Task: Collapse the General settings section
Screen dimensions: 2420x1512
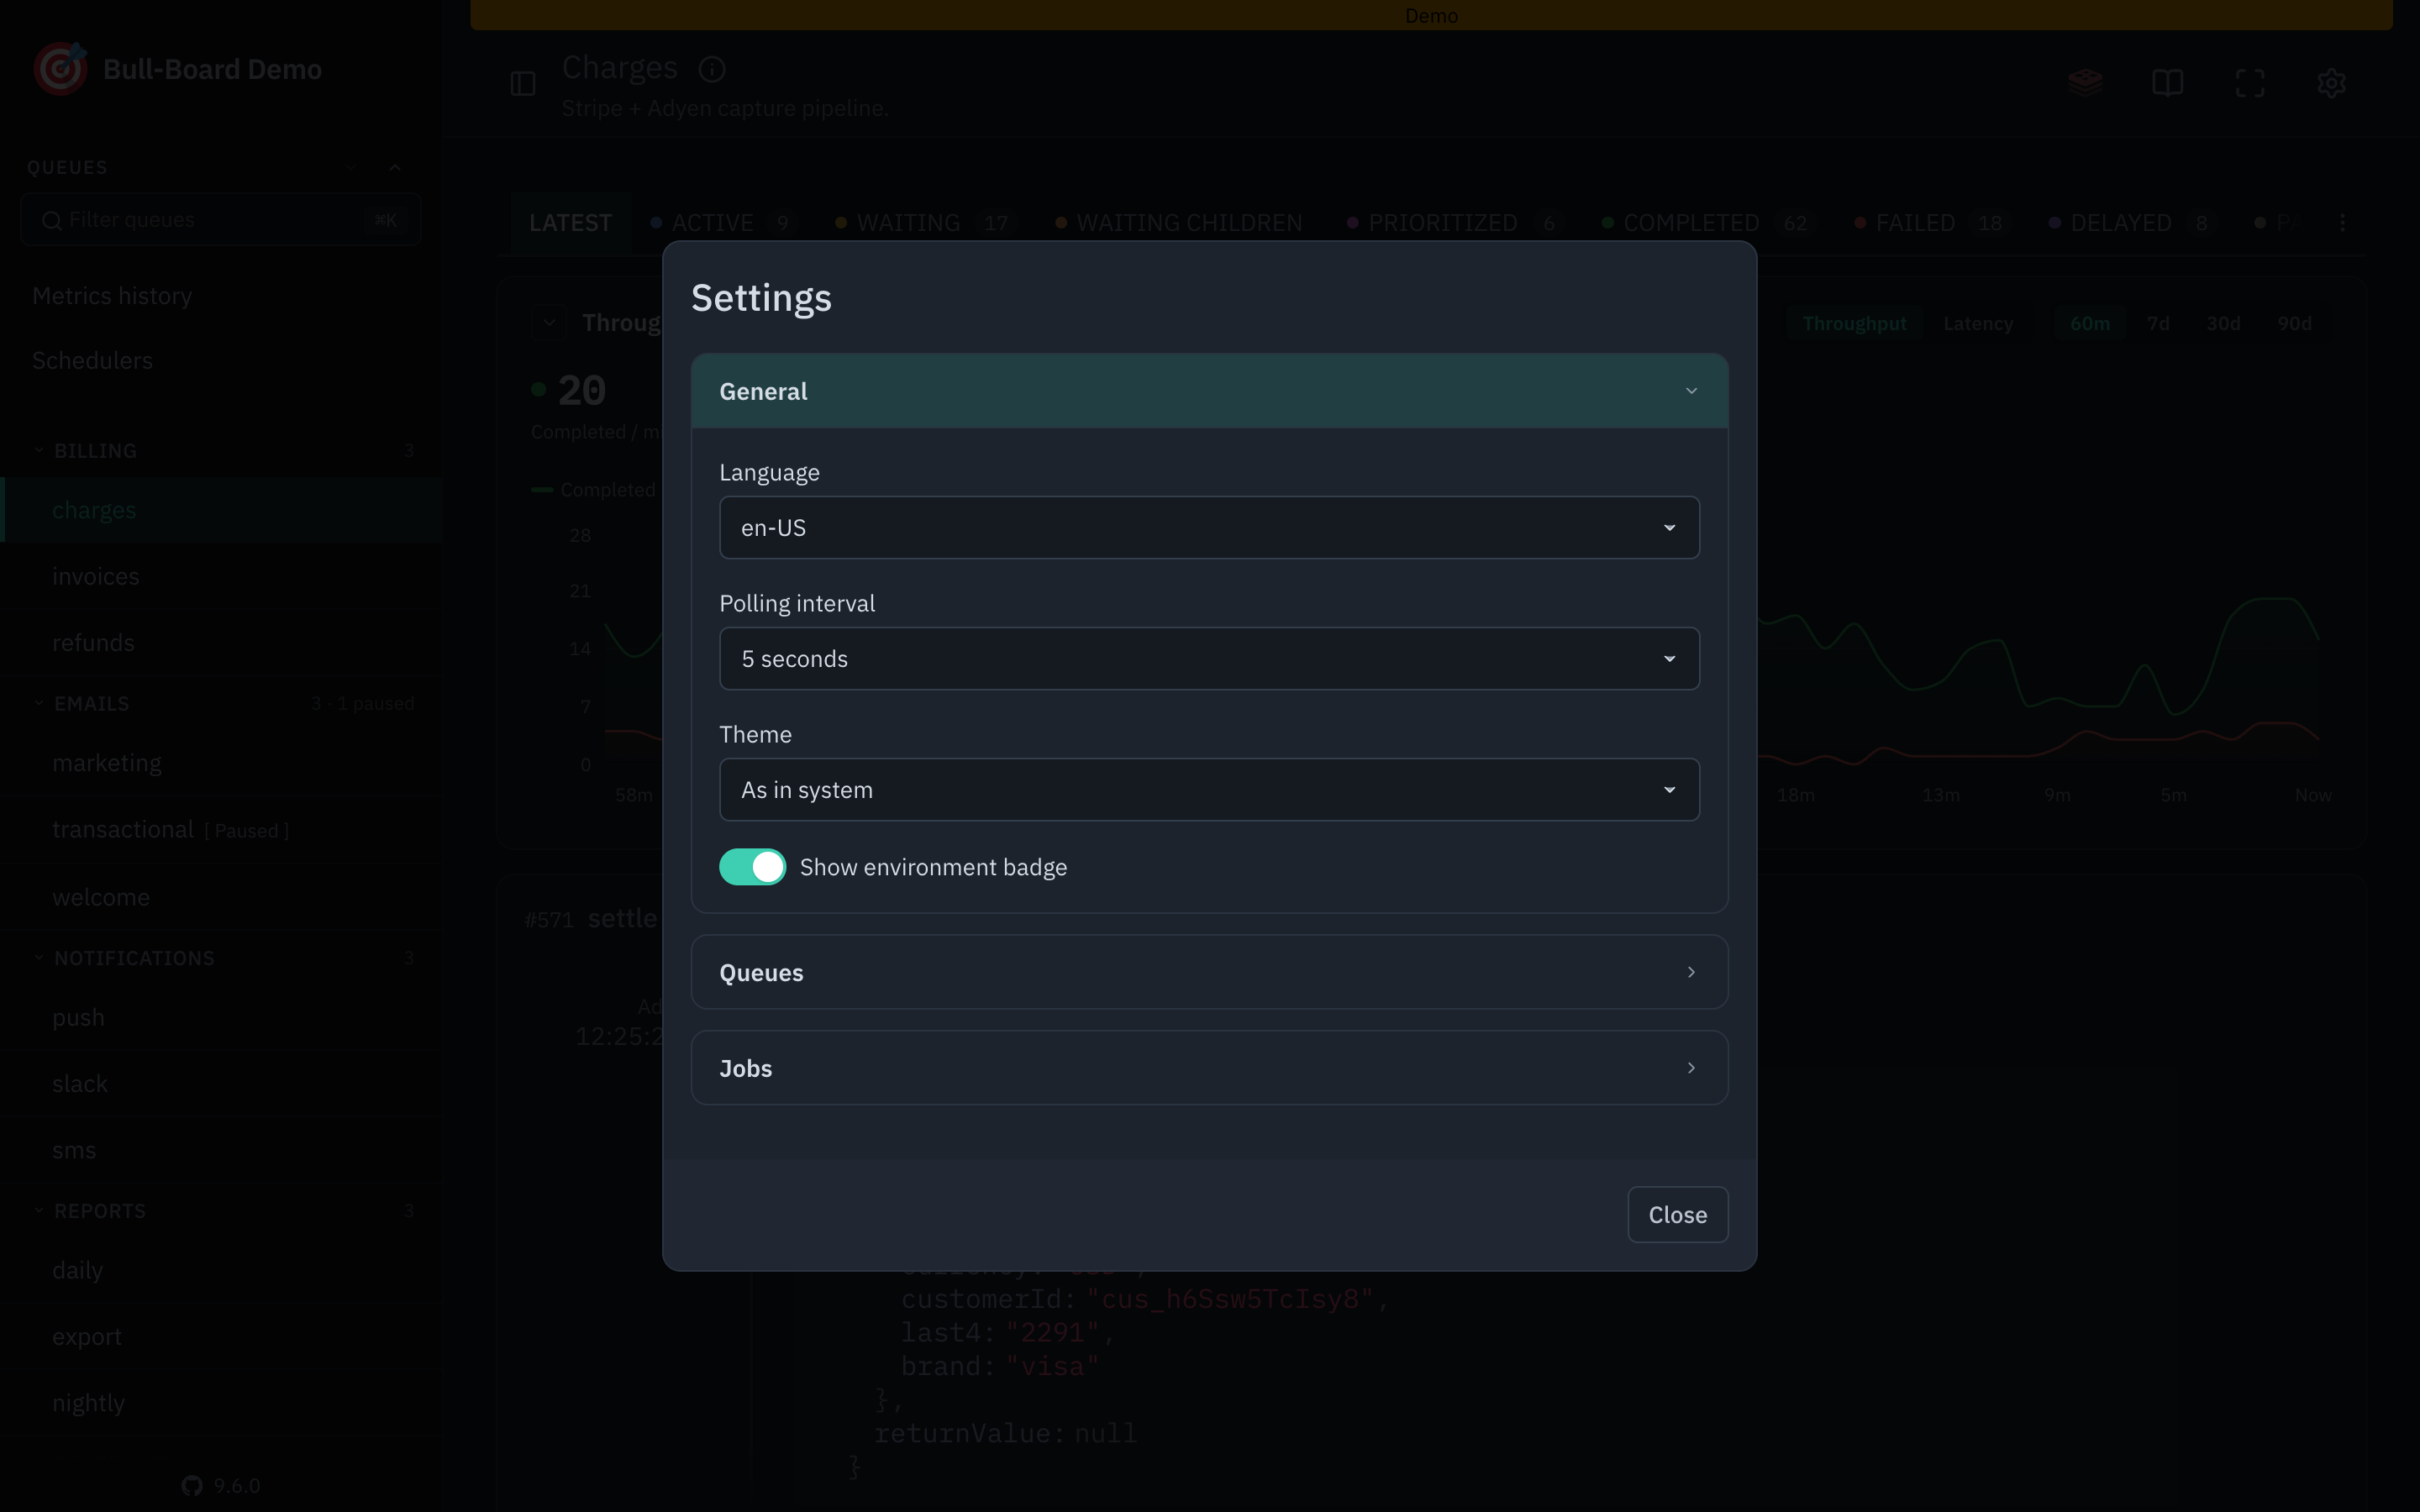Action: (x=1209, y=391)
